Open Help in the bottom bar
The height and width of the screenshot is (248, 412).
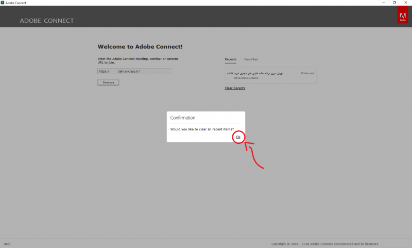click(7, 244)
